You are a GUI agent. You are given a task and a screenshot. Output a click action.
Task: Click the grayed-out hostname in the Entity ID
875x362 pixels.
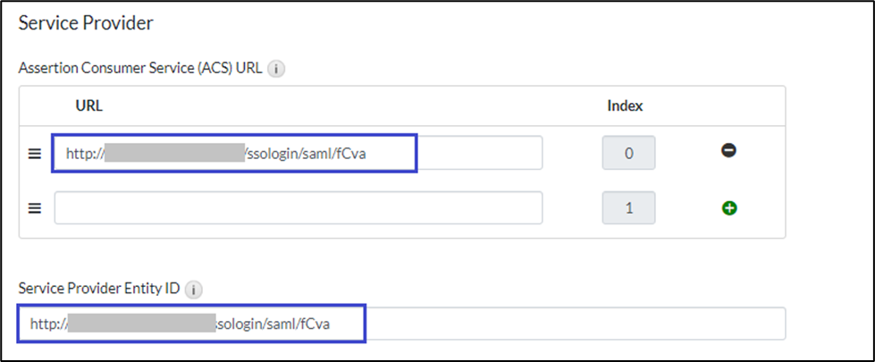tap(143, 324)
